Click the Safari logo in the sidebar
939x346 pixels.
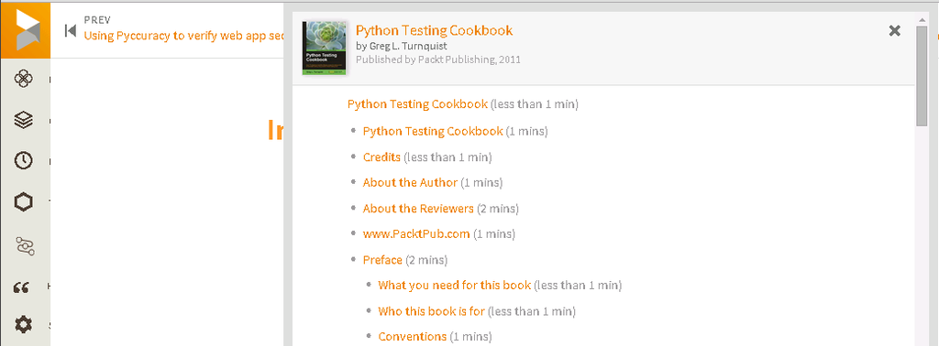click(25, 29)
